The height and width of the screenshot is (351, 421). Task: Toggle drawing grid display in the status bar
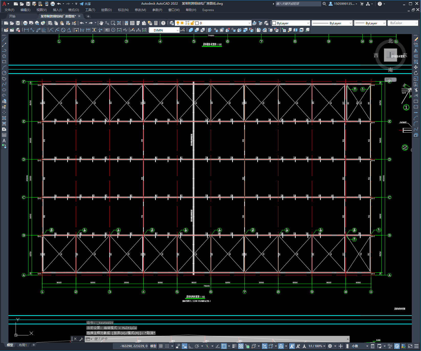161,346
